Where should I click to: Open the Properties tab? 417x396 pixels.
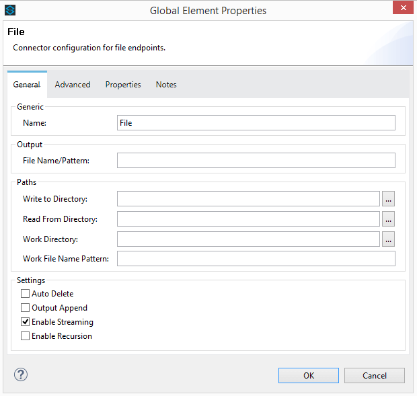tap(123, 85)
